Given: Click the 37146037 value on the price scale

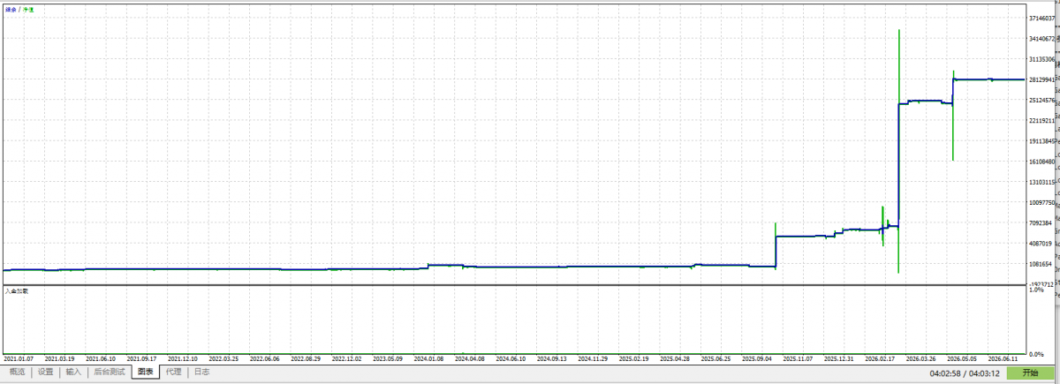Looking at the screenshot, I should point(1041,19).
